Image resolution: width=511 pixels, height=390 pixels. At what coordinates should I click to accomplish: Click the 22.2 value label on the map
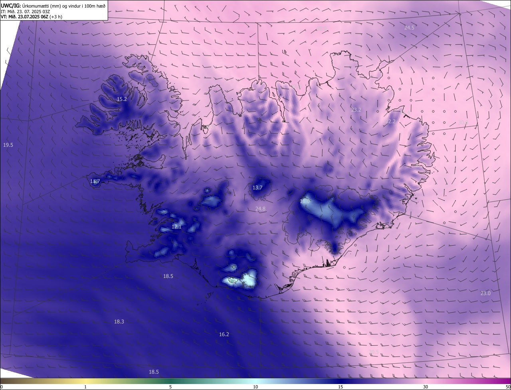[x=391, y=122]
